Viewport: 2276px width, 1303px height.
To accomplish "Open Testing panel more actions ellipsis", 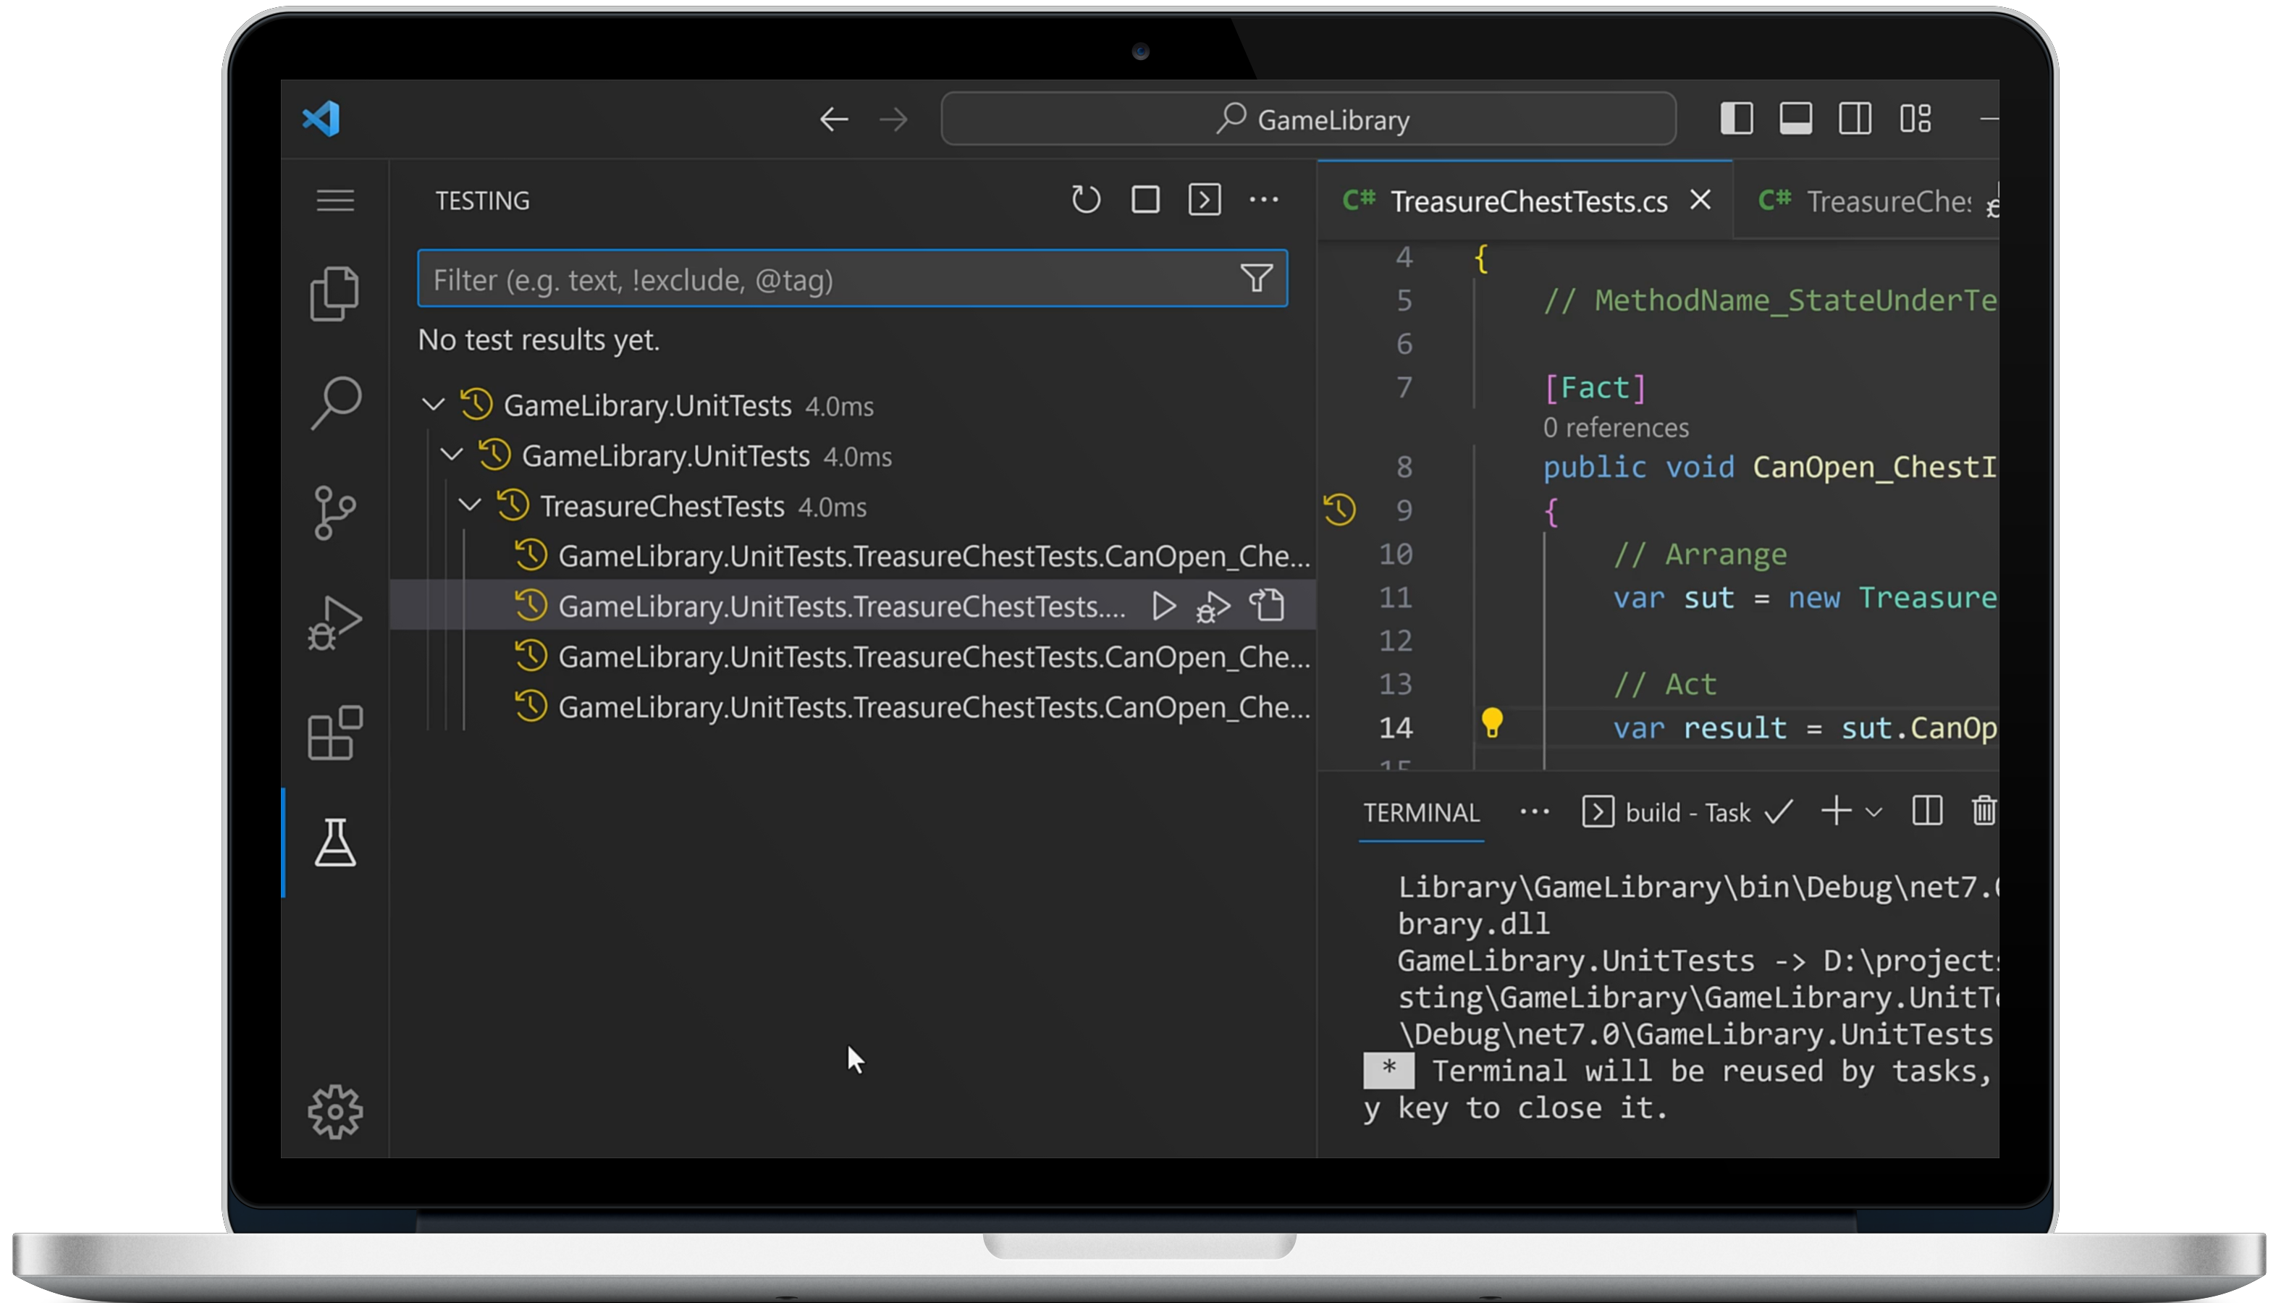I will 1264,200.
